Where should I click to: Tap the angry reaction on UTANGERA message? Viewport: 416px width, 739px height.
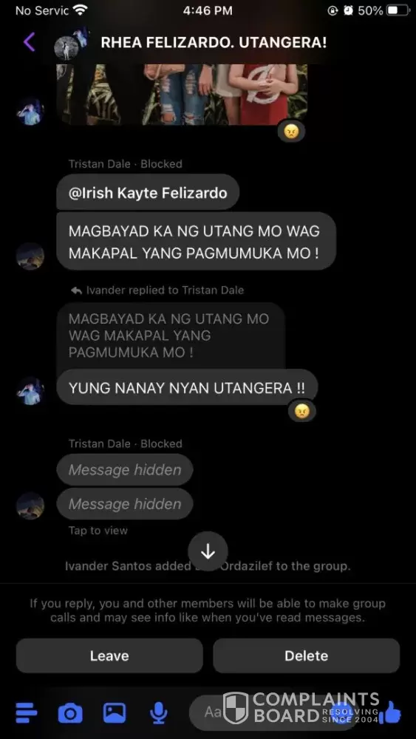(x=301, y=411)
